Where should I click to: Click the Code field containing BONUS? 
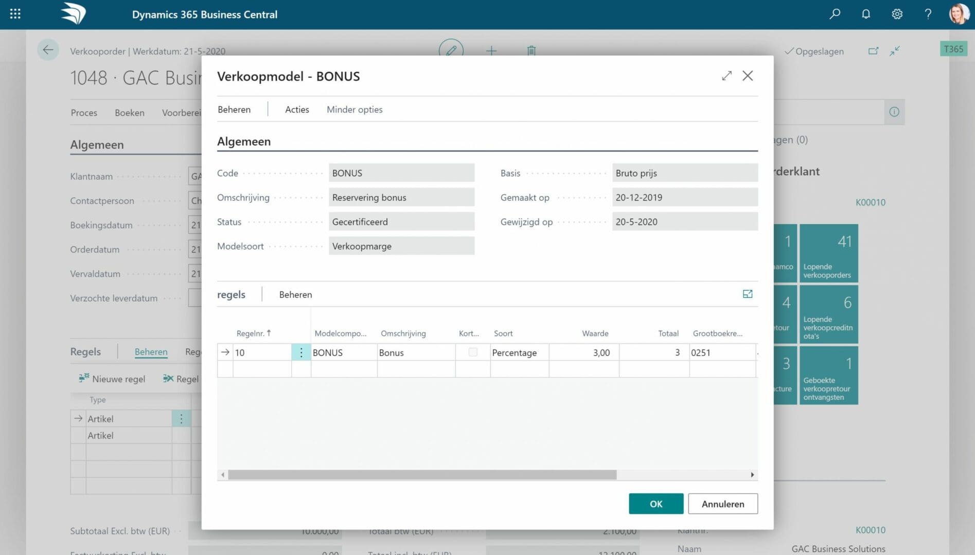(401, 173)
